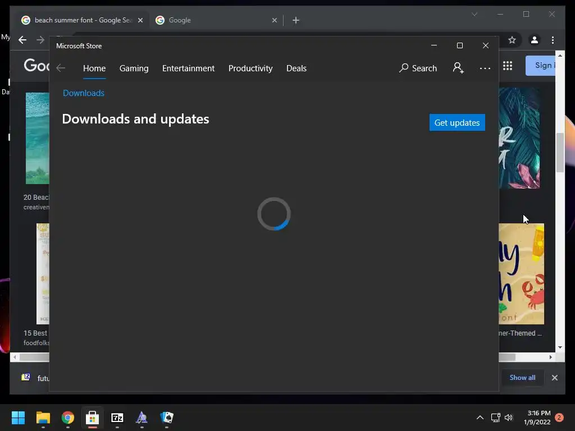Show hidden system tray icons
Viewport: 575px width, 431px height.
click(480, 418)
